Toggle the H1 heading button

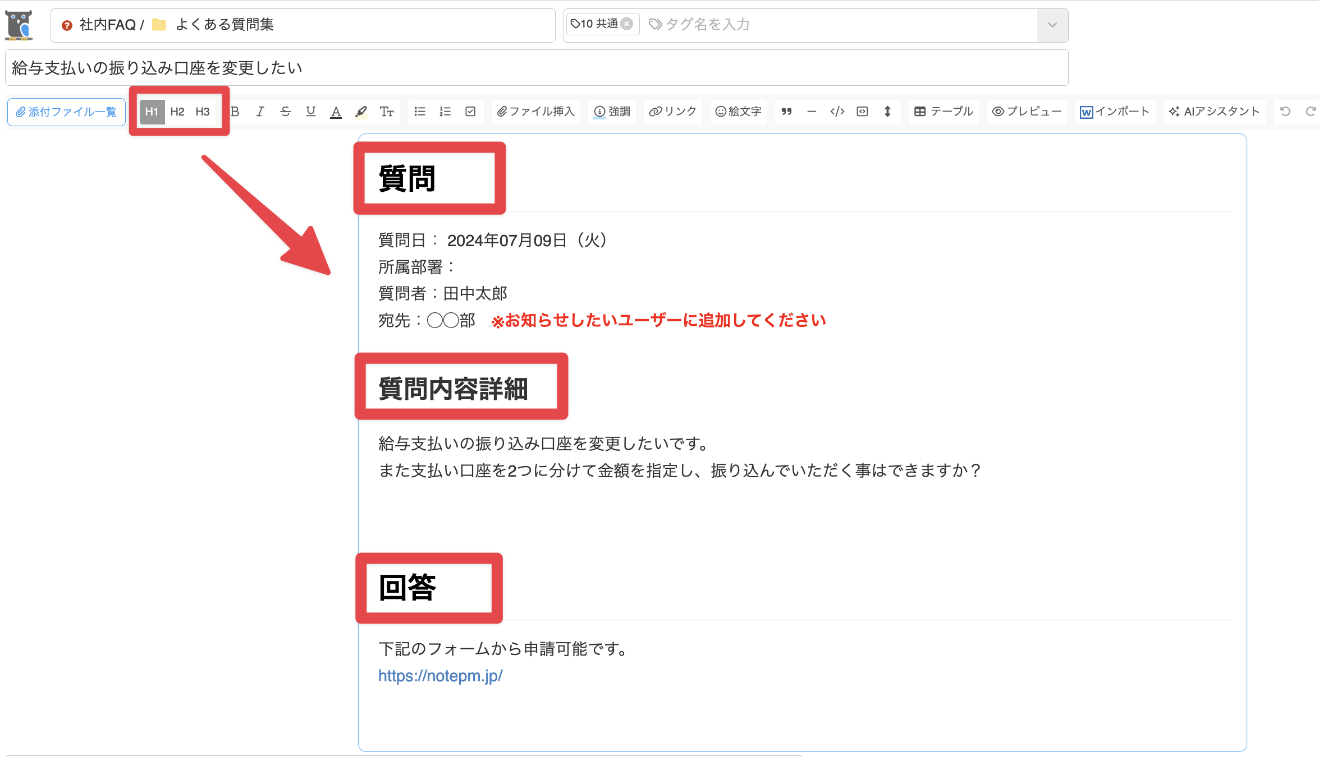pyautogui.click(x=152, y=112)
